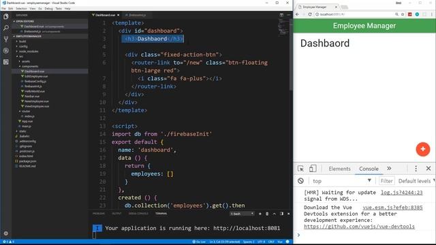Click the red extension icon in Chrome
The height and width of the screenshot is (245, 436).
pyautogui.click(x=410, y=14)
